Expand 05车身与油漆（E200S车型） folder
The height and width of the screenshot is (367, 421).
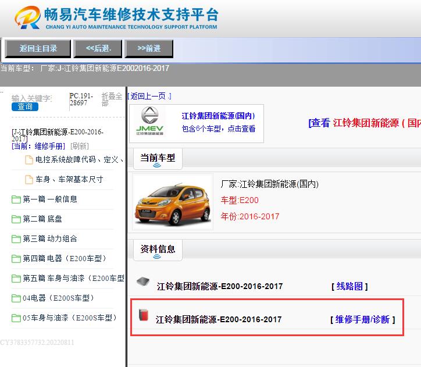click(70, 318)
